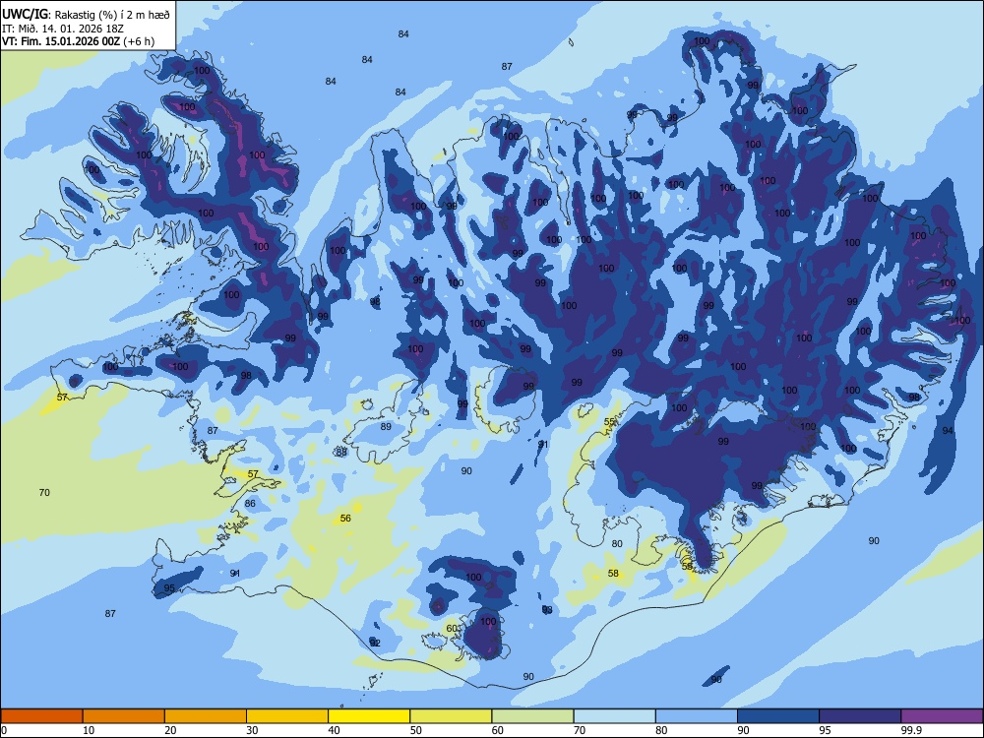The width and height of the screenshot is (984, 738).
Task: Click the '95' legend scale label
Action: (x=825, y=730)
